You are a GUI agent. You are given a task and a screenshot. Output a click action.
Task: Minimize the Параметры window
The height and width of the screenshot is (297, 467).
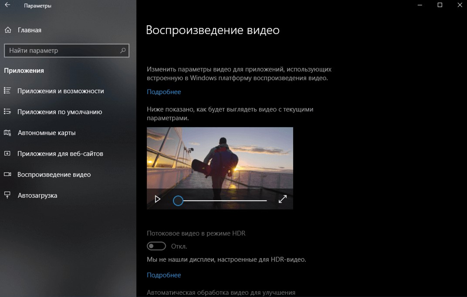[420, 5]
